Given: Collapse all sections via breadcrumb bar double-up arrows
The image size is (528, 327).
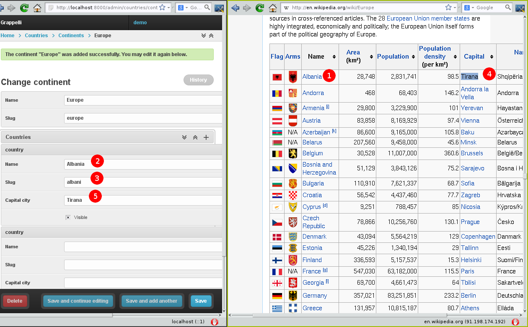Looking at the screenshot, I should click(211, 36).
